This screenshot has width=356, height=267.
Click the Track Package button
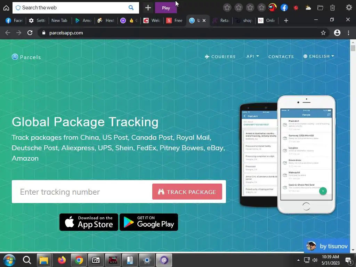(187, 192)
